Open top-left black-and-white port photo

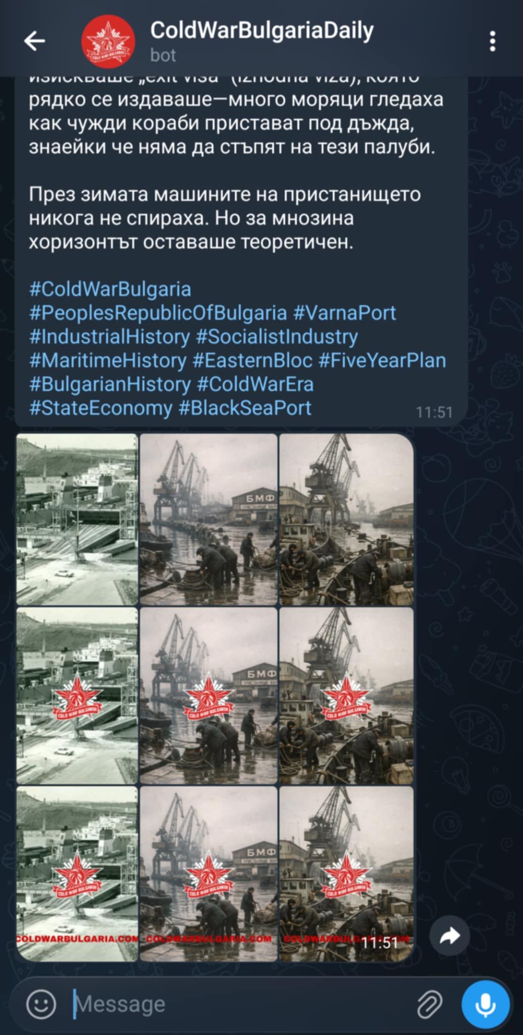click(77, 520)
